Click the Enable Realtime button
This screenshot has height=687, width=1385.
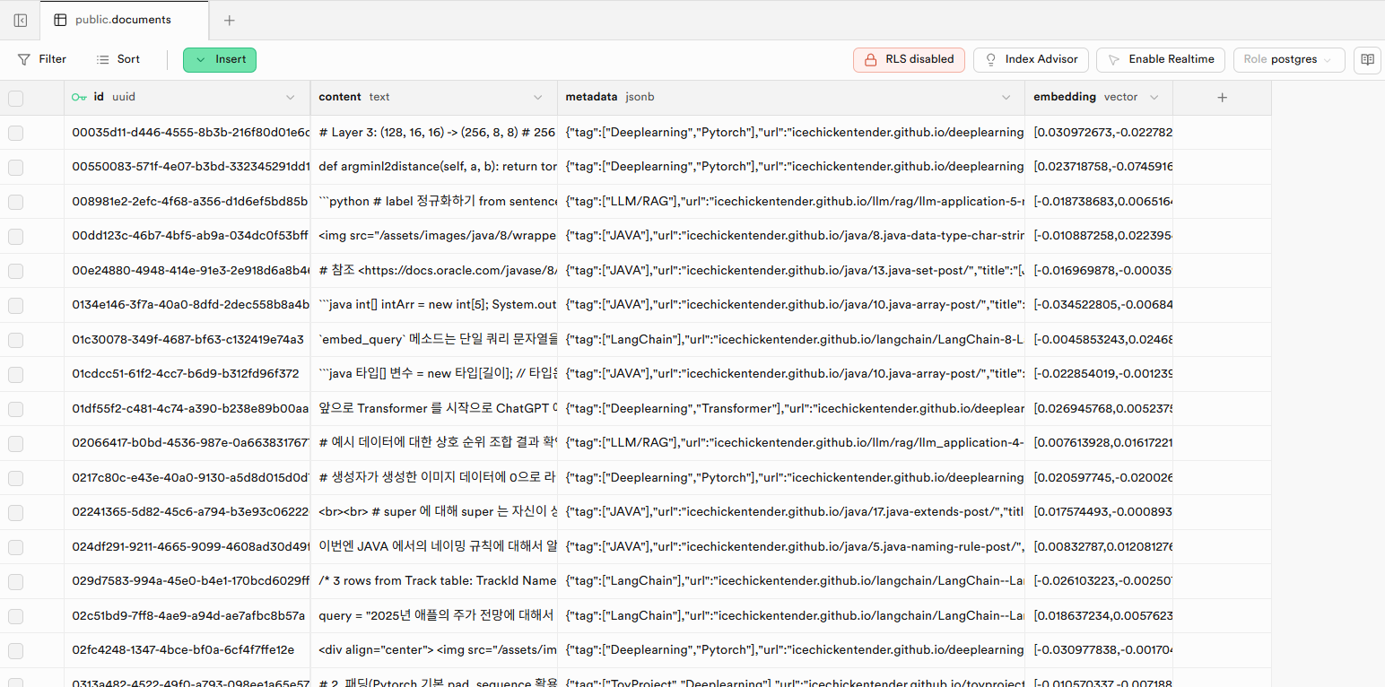point(1161,60)
